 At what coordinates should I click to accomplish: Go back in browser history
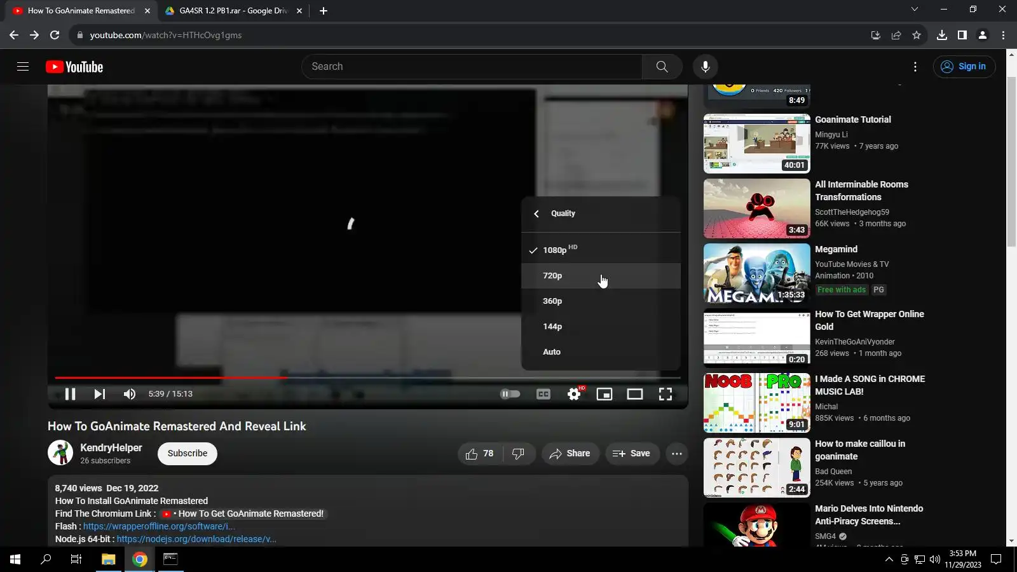(14, 35)
